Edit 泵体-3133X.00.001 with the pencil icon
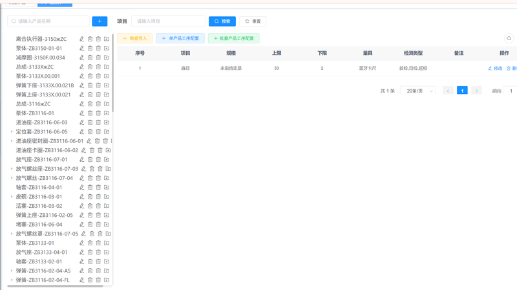Screen dimensions: 517x290 tap(82, 76)
